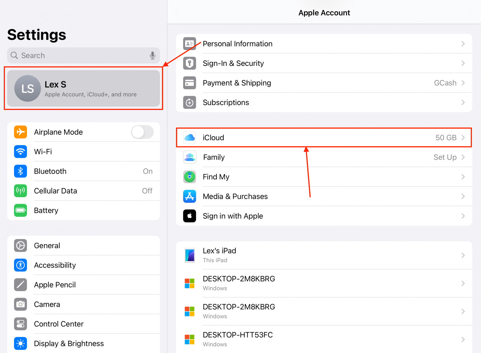Select the Media & Purchases App Store icon
481x353 pixels.
[190, 196]
